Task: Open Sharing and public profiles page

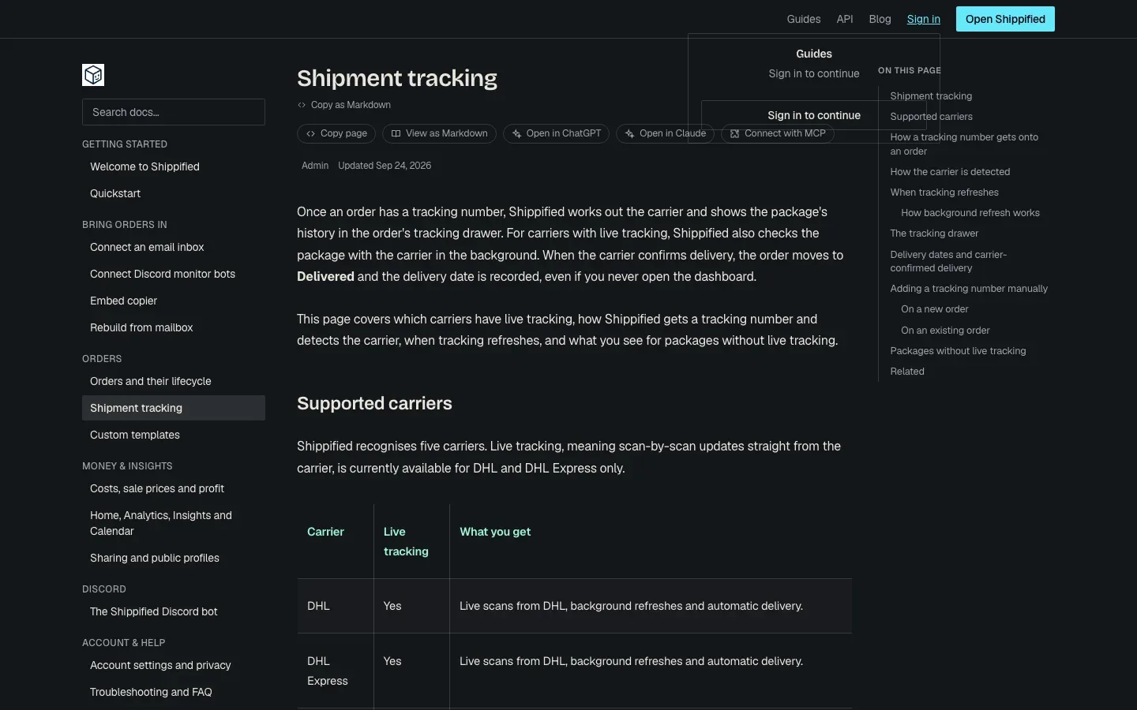Action: [174, 558]
